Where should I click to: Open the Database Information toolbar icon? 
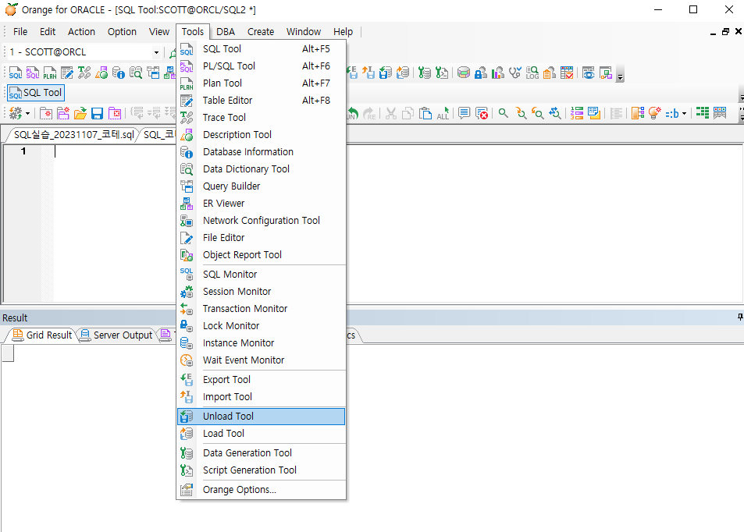[118, 73]
